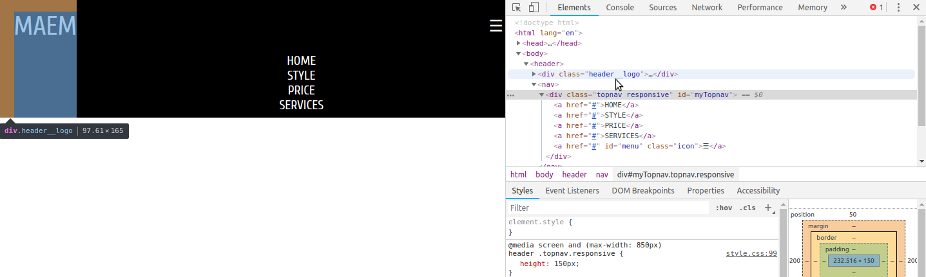The image size is (926, 277).
Task: Switch to the Elements tab
Action: [574, 8]
